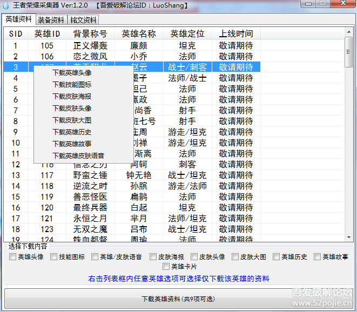357x312 pixels.
Task: Enable the 英雄历史 checkbox
Action: [x=276, y=257]
